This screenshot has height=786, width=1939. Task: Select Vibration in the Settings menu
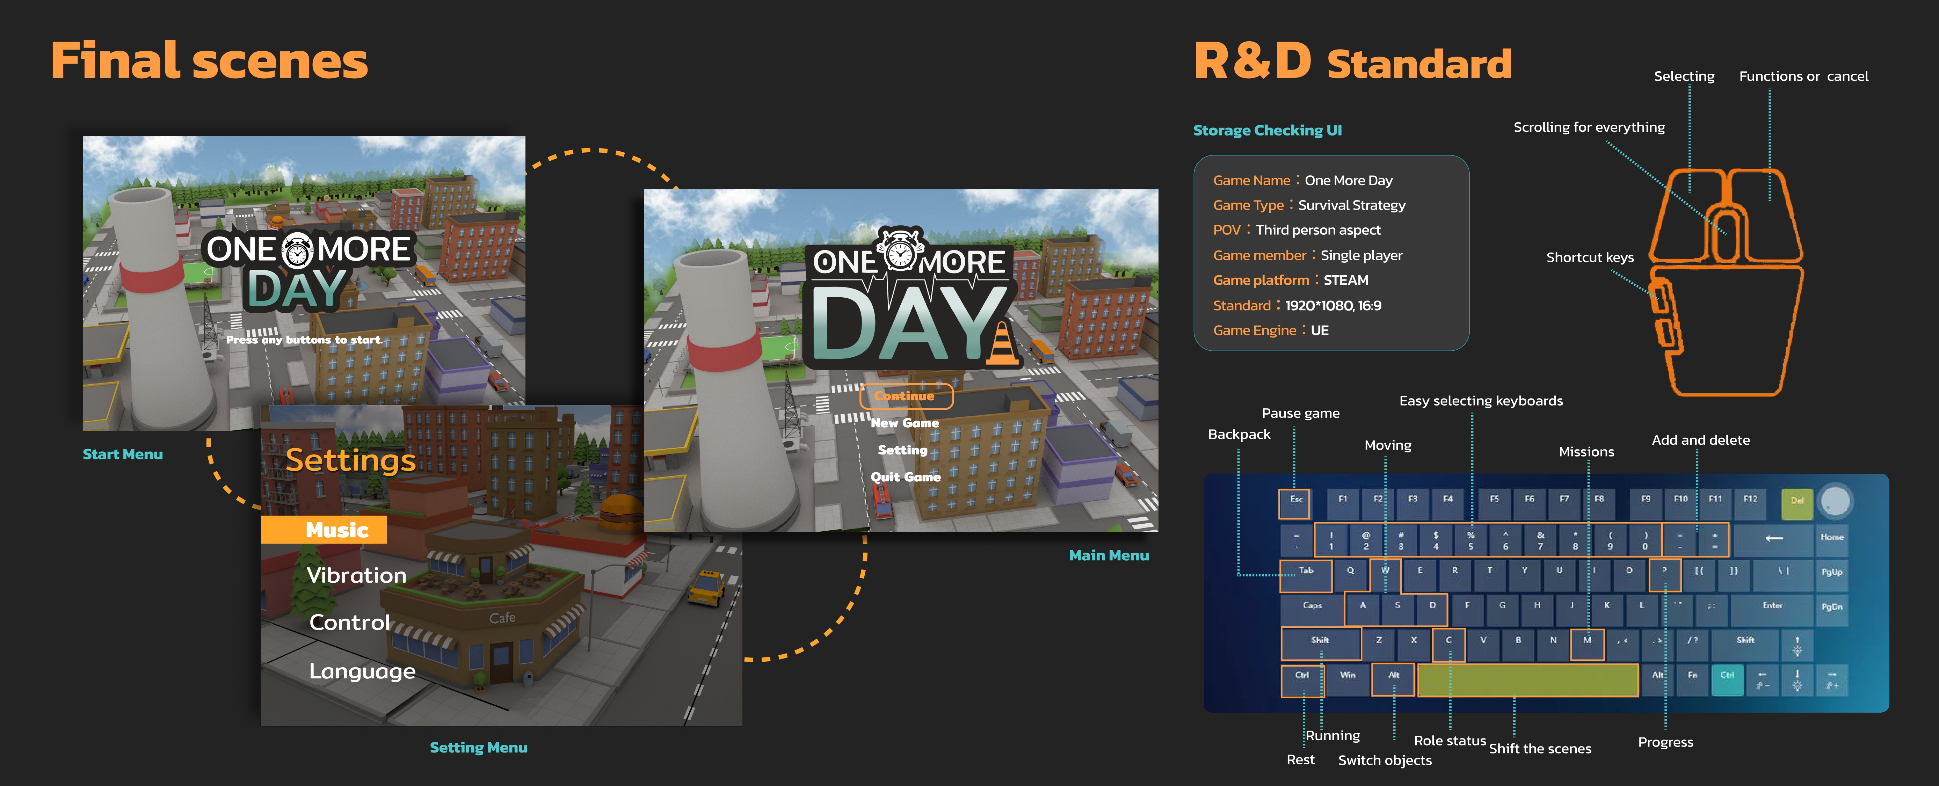pos(356,576)
